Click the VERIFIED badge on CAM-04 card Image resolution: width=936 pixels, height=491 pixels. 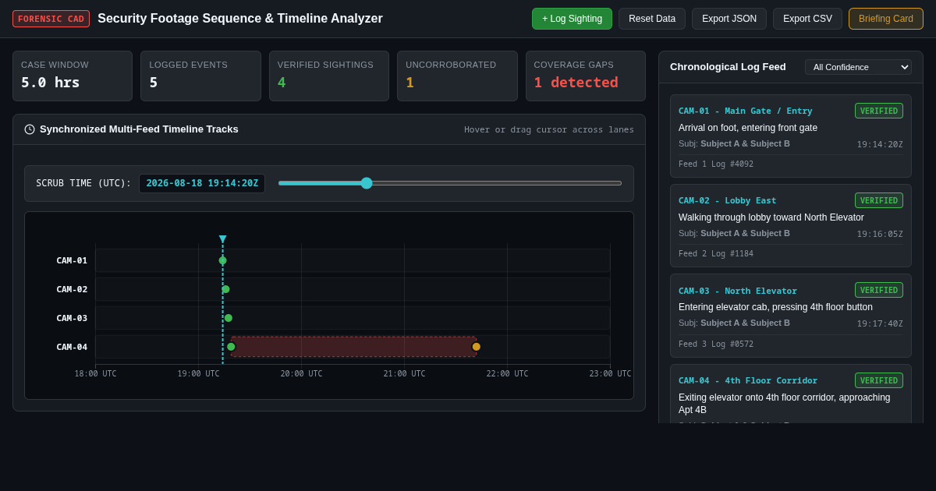[879, 380]
